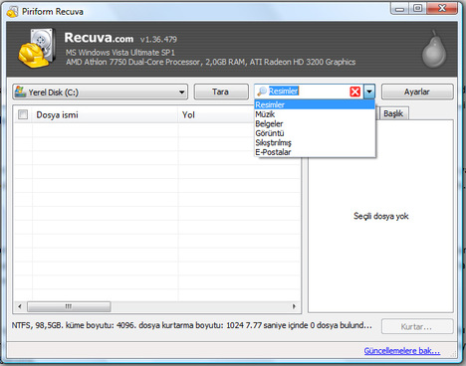Viewport: 466px width, 366px height.
Task: Click the horizontal scrollbar thumb
Action: click(x=69, y=306)
